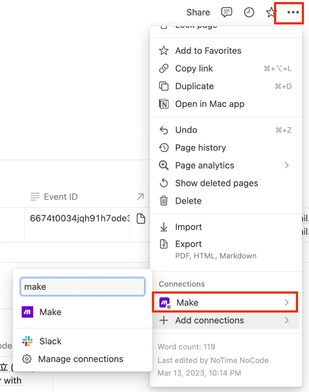Viewport: 309px width, 392px height.
Task: Click the Make app icon in search results
Action: [x=28, y=312]
